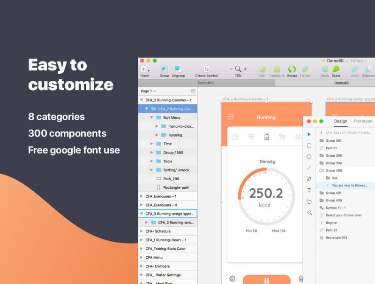Click the Create Symbol icon

207,69
